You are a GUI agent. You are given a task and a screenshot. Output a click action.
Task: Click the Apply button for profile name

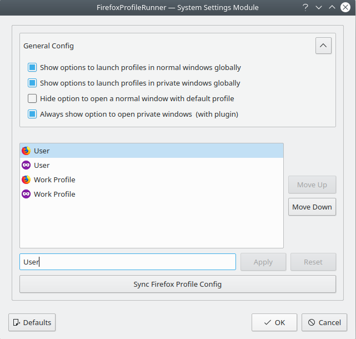point(263,262)
